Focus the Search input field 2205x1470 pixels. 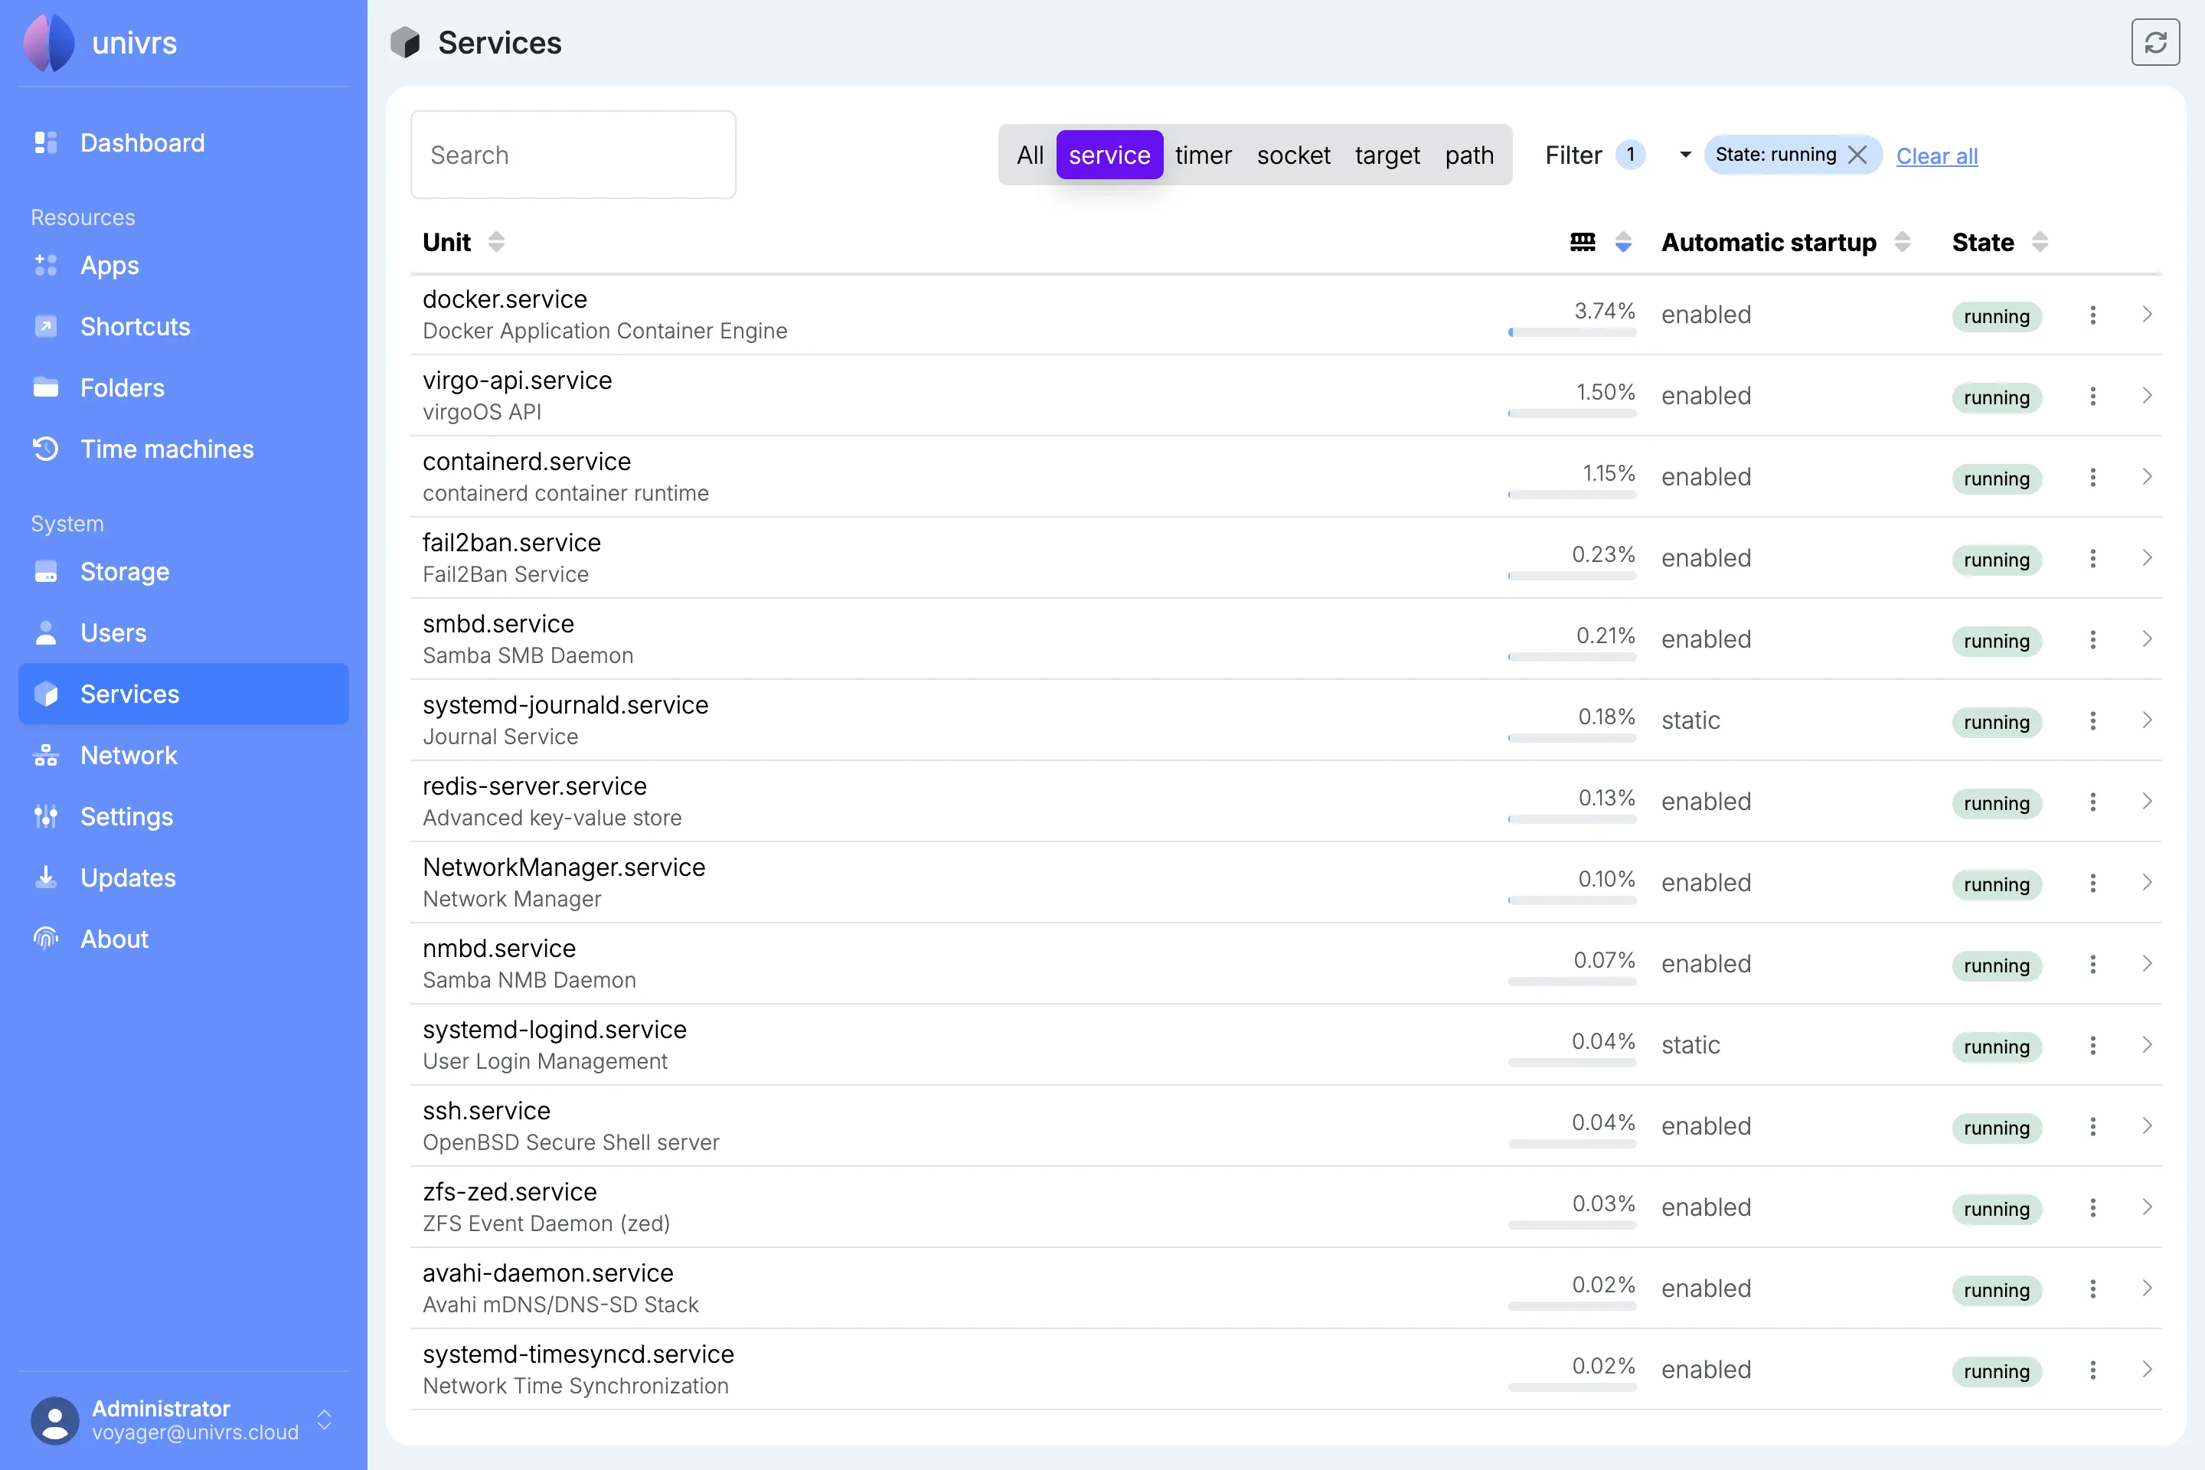[573, 155]
